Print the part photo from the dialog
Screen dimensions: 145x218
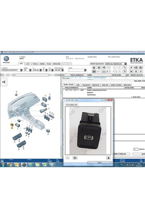pyautogui.click(x=108, y=158)
